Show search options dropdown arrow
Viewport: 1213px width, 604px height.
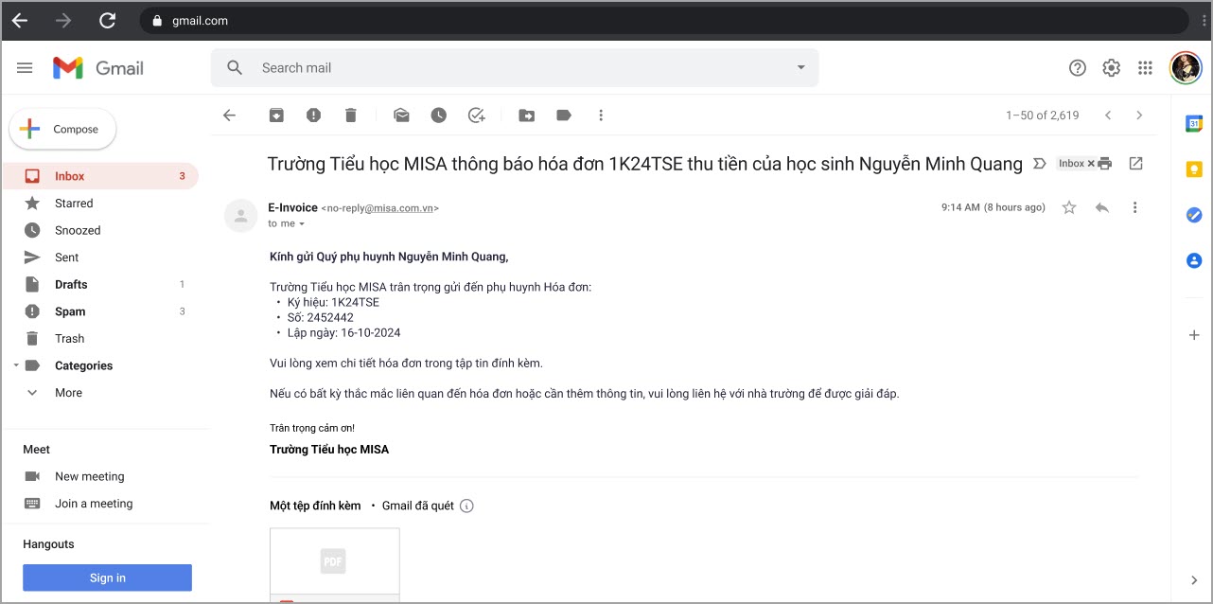click(x=801, y=68)
